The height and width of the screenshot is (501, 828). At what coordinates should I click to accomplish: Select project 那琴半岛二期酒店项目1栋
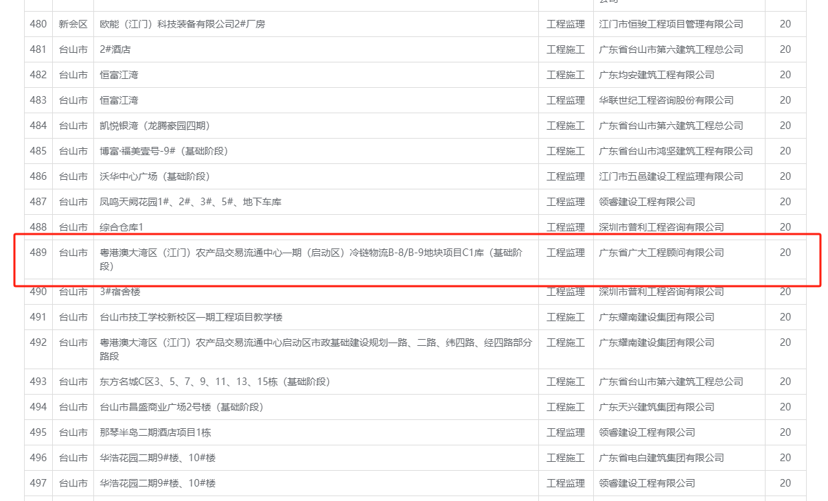tap(155, 432)
